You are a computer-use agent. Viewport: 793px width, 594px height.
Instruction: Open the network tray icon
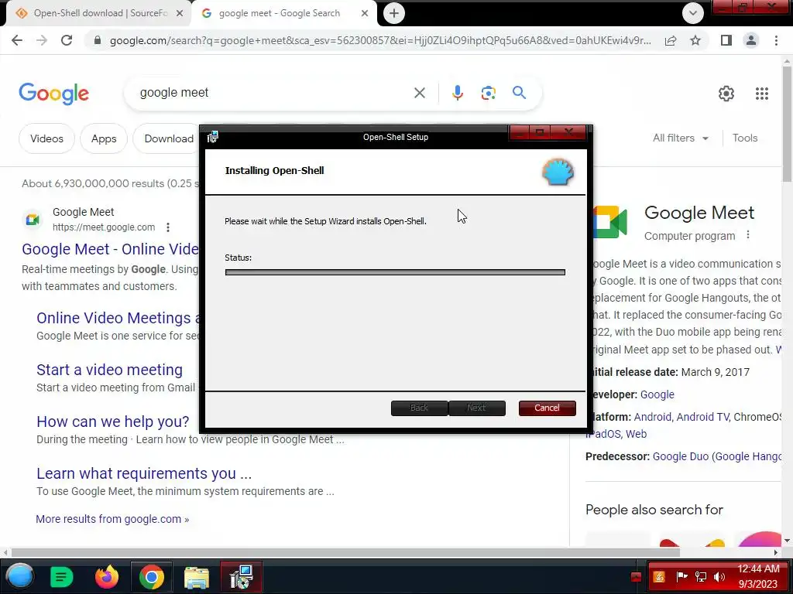pos(700,577)
